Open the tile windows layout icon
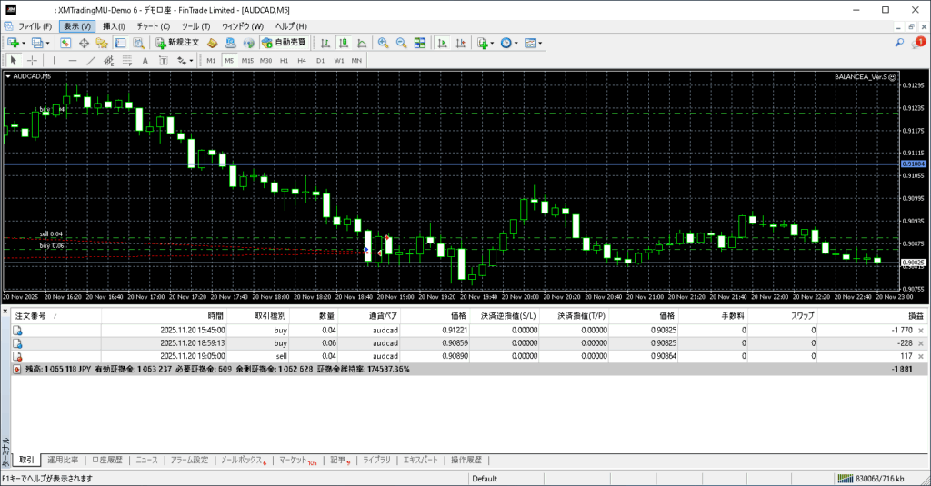The image size is (931, 486). [x=420, y=43]
